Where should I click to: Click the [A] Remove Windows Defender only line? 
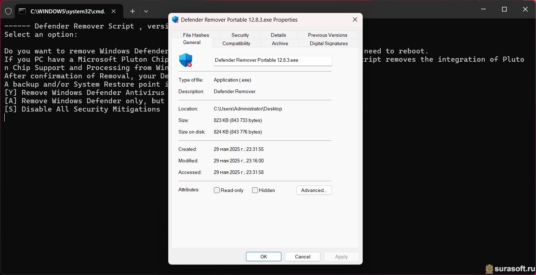click(85, 101)
